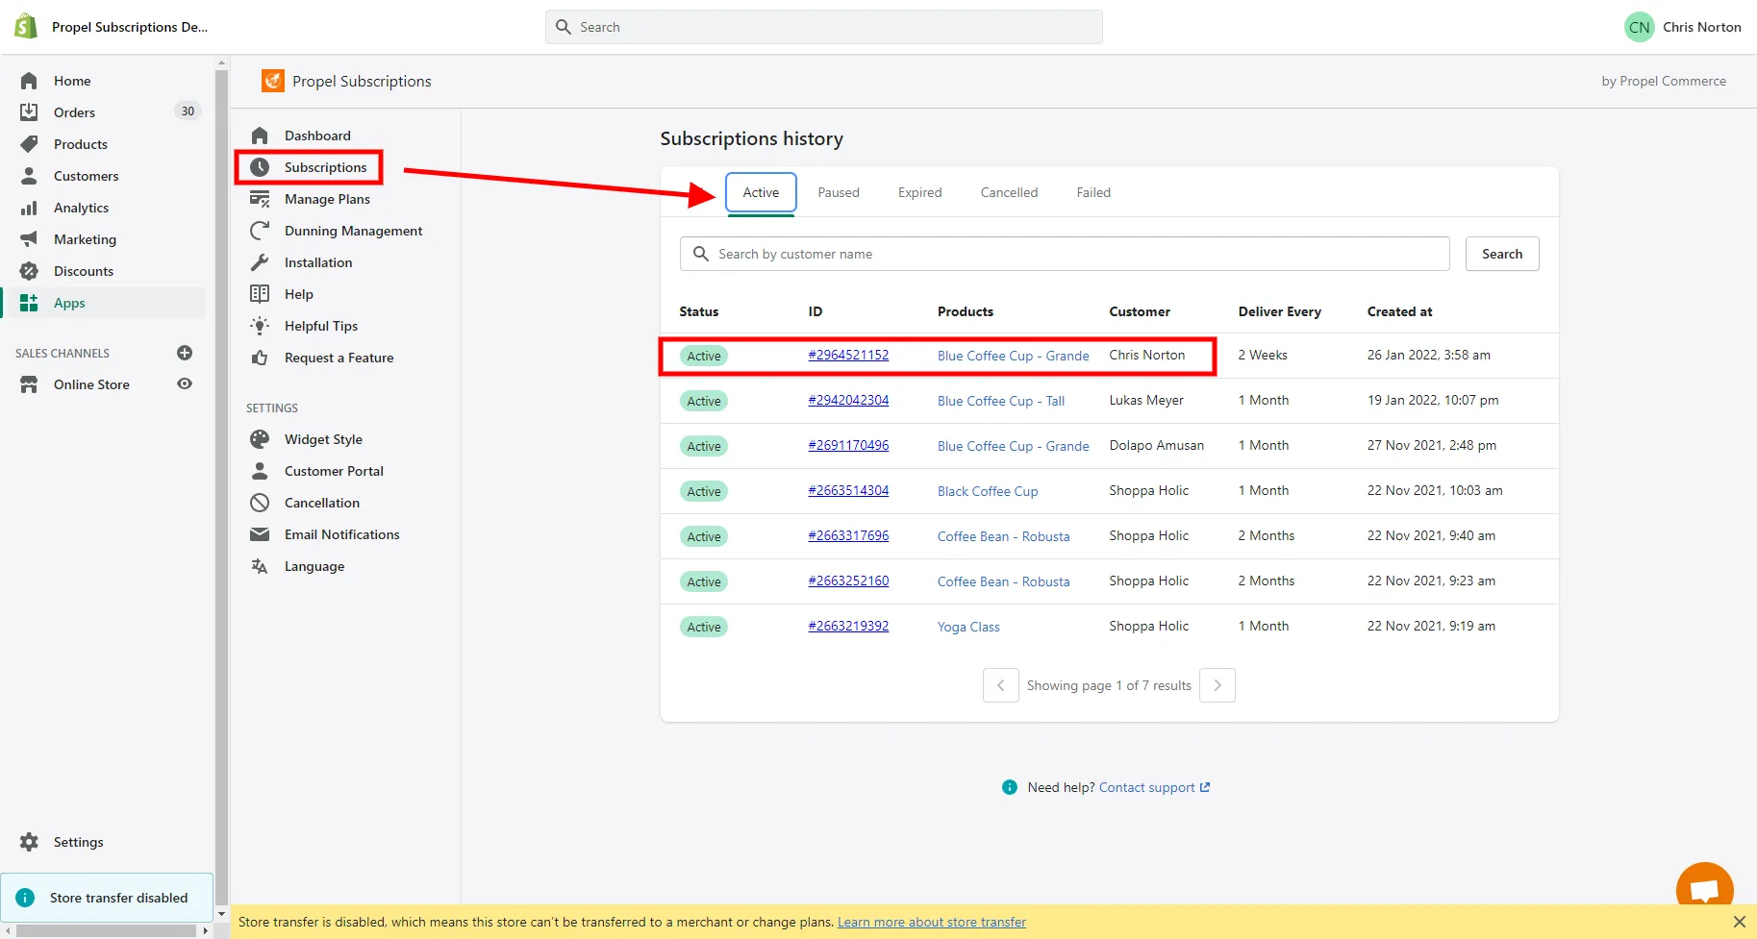
Task: Open Manage Plans menu item
Action: [x=327, y=199]
